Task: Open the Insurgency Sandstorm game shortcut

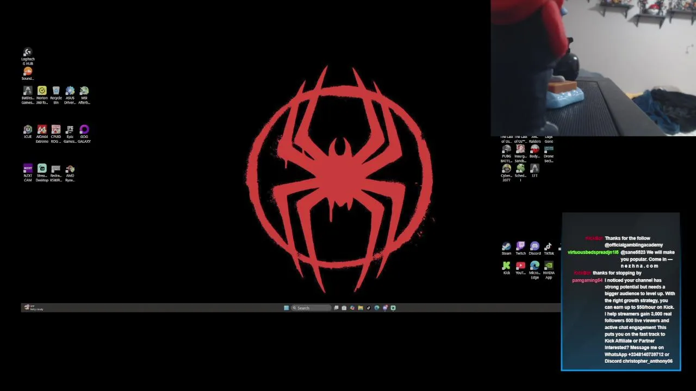Action: point(520,154)
